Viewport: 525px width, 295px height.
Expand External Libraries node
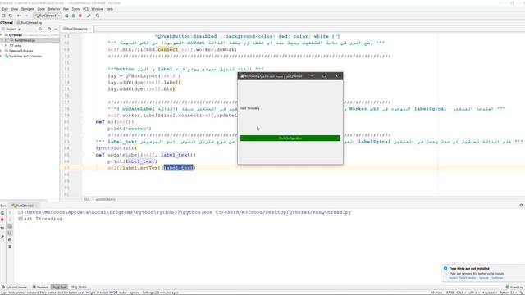2,51
